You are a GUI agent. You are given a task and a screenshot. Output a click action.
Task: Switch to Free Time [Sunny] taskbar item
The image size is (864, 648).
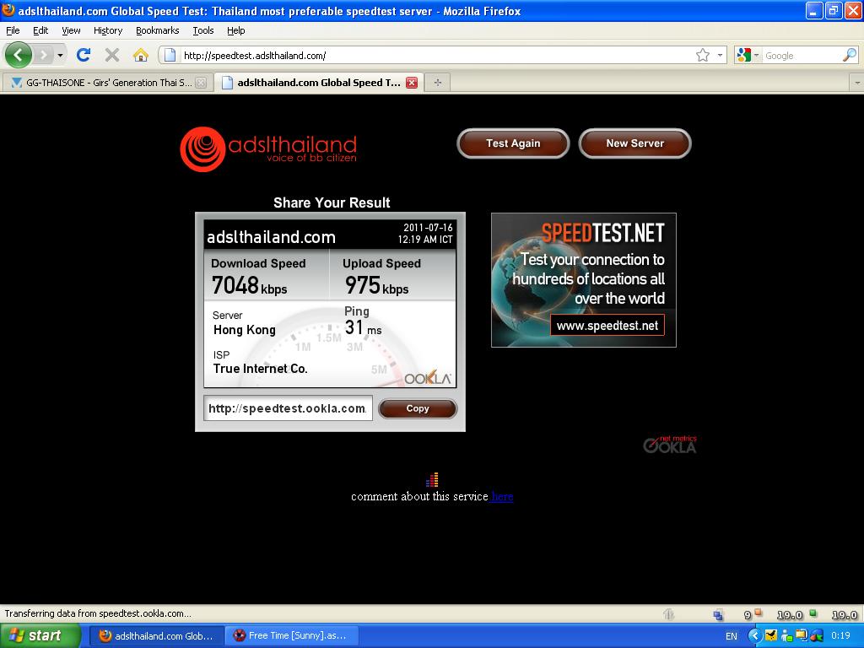(292, 635)
